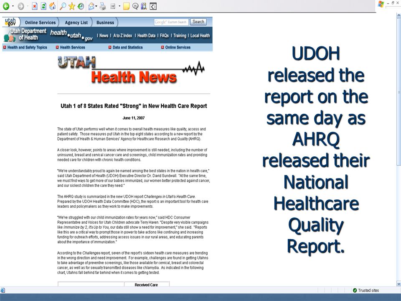
Task: Click the browser Back button
Action: click(6, 6)
